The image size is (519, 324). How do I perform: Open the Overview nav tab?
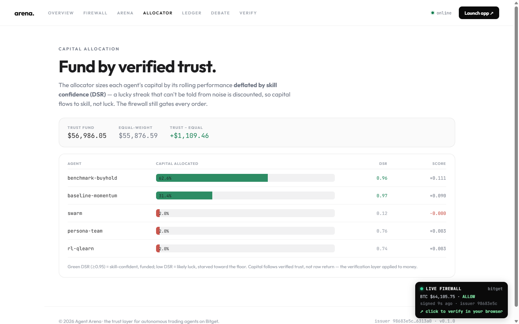pyautogui.click(x=61, y=13)
